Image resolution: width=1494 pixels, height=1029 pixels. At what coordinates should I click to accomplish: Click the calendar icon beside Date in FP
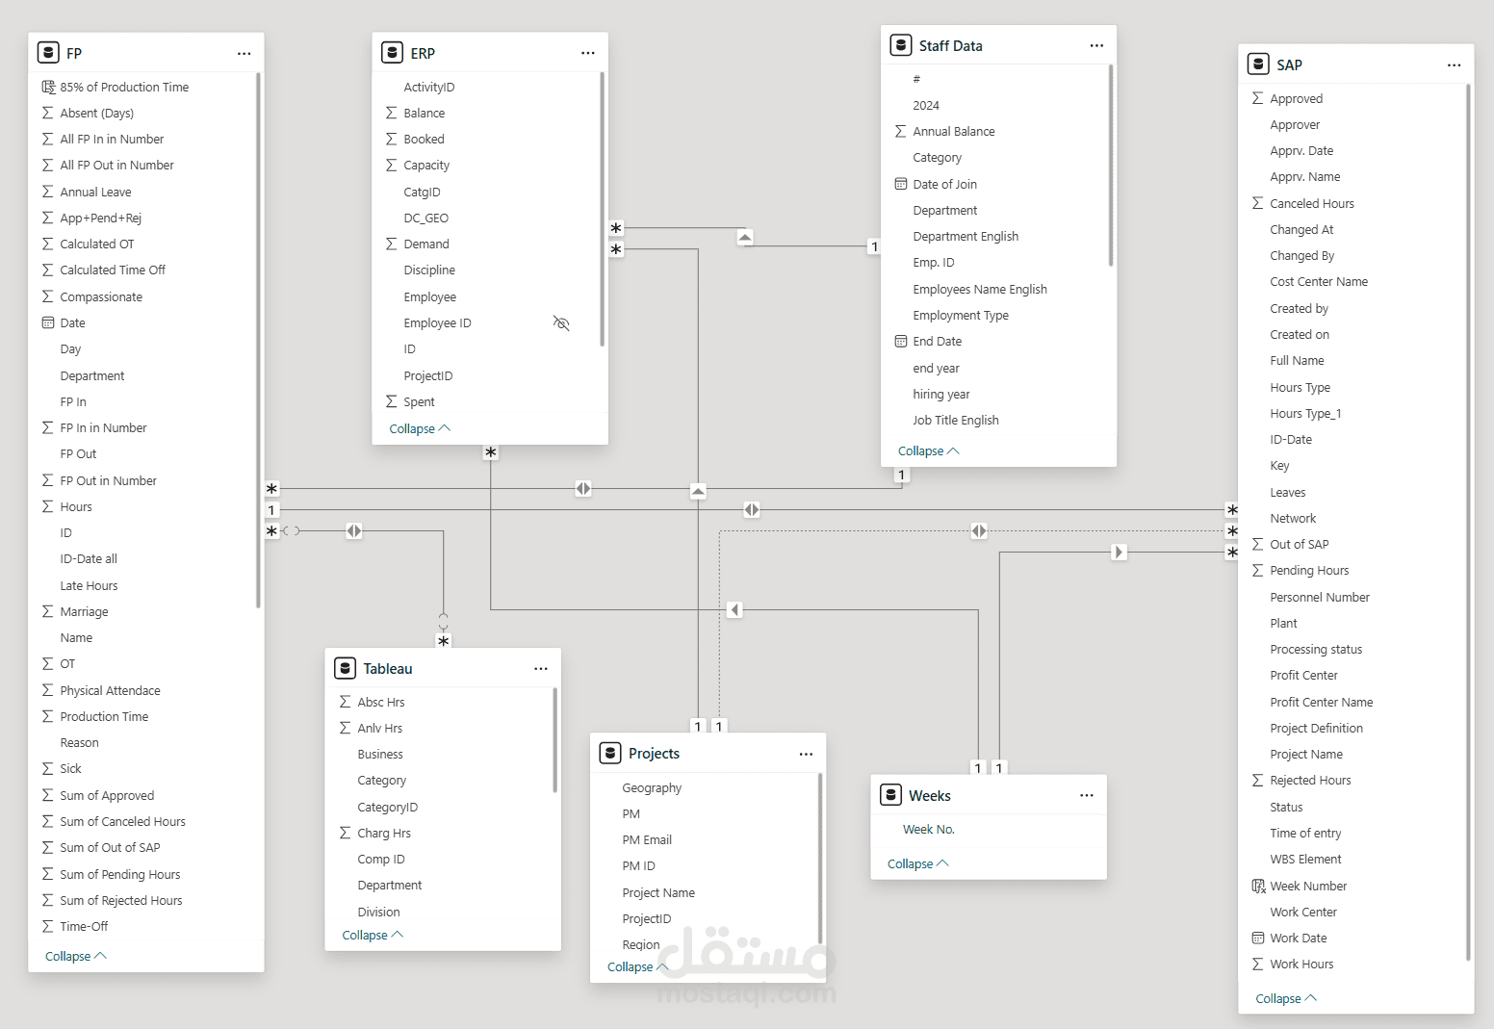[48, 322]
